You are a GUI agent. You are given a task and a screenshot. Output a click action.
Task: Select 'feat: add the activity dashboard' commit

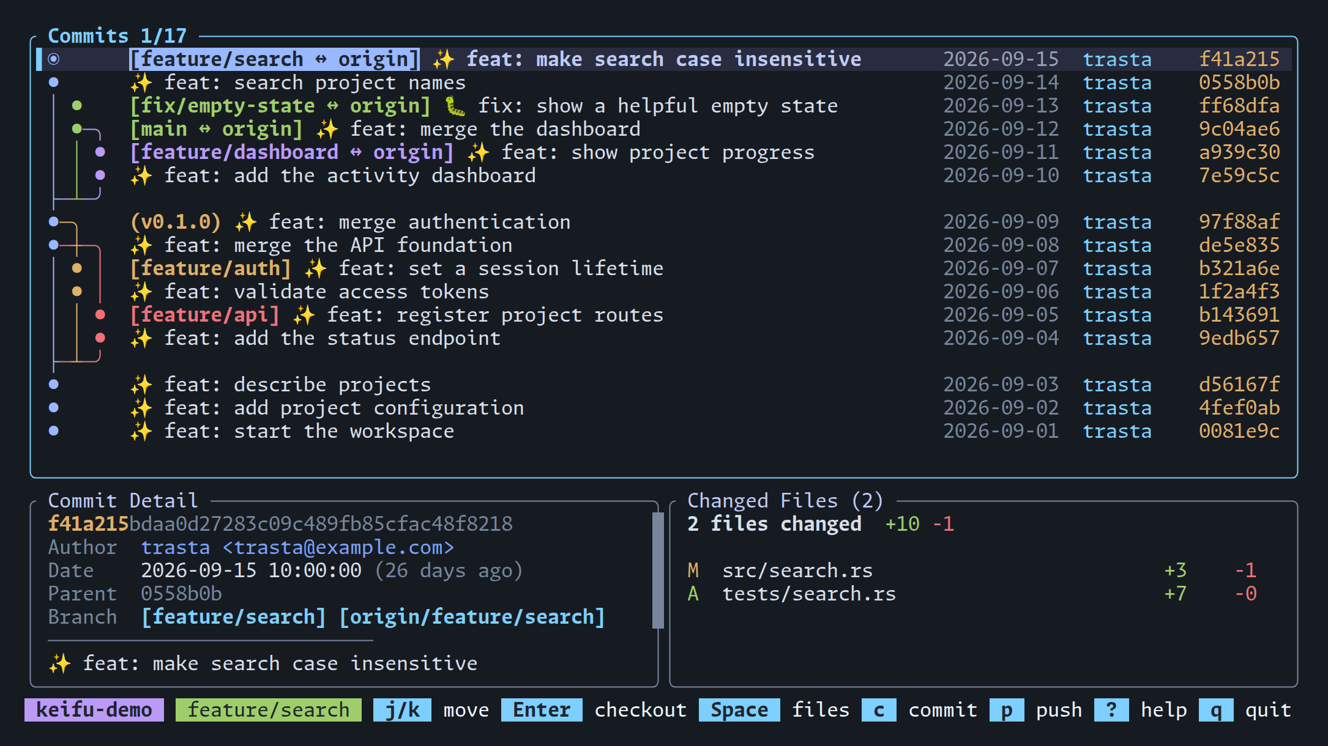coord(664,175)
